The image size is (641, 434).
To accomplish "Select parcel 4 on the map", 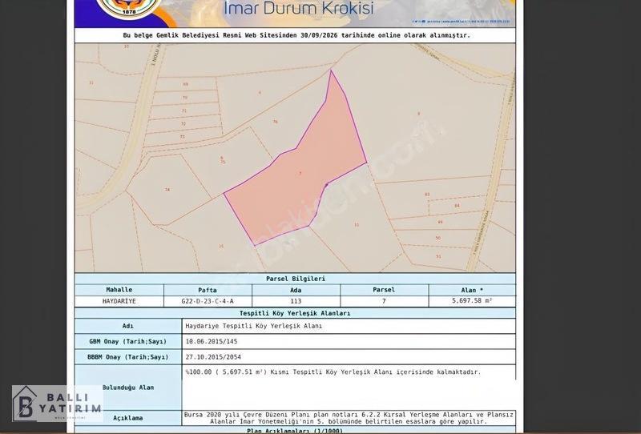I will (260, 93).
